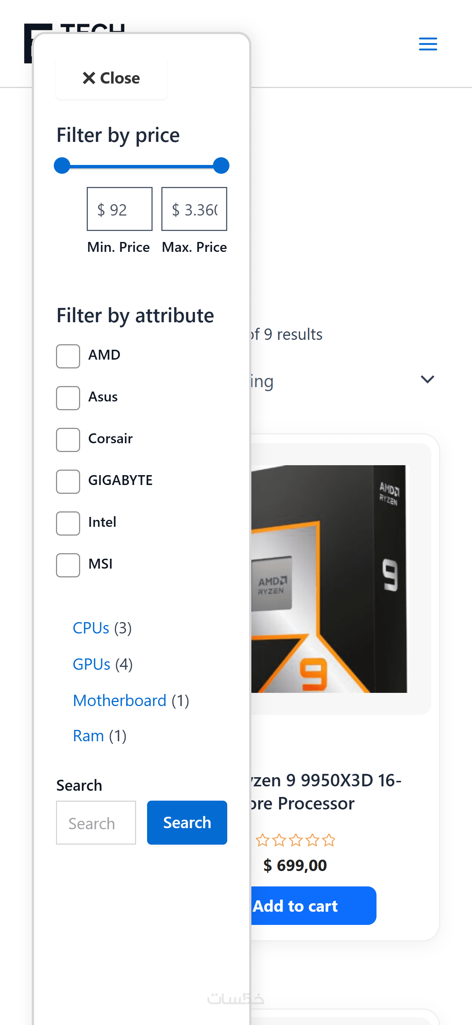
Task: Click the minimum price slider handle
Action: 62,166
